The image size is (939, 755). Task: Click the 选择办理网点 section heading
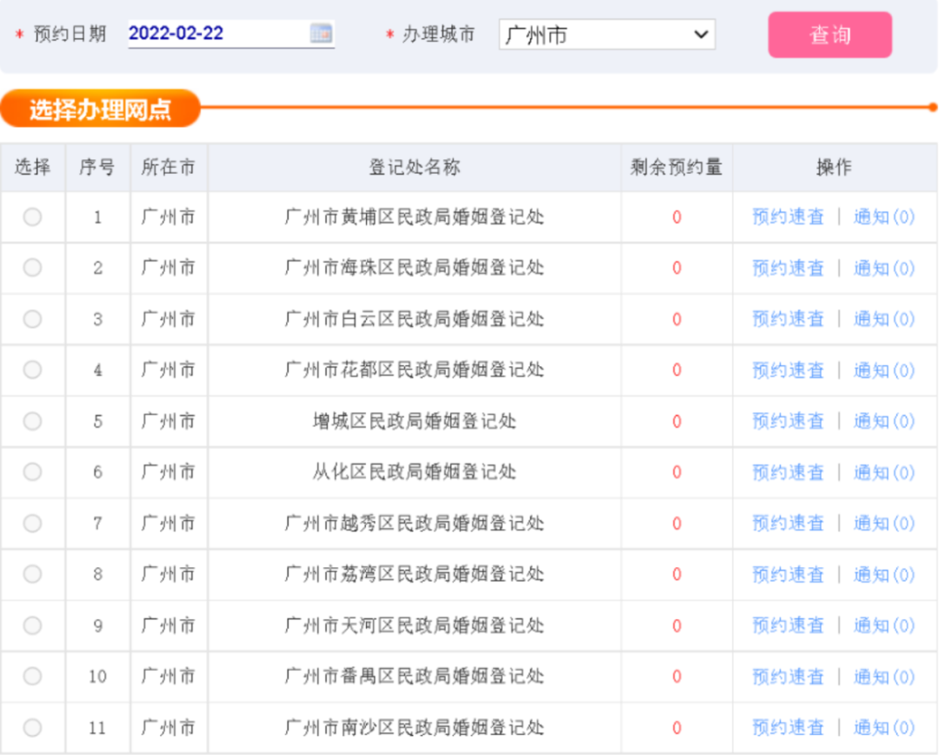pos(100,110)
